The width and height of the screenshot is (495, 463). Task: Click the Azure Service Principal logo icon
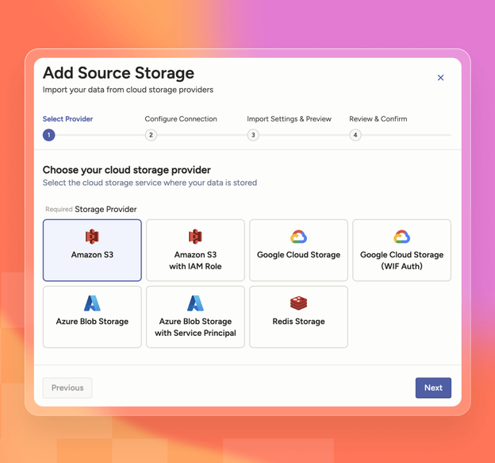195,303
